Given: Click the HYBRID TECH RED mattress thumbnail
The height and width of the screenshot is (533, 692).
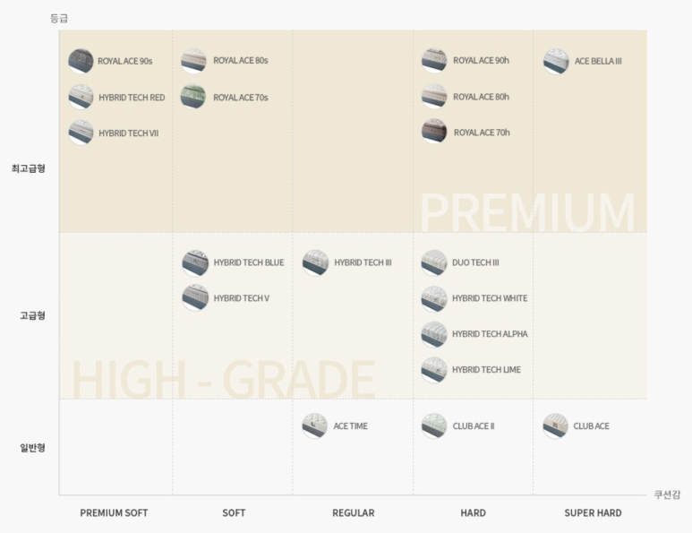Looking at the screenshot, I should coord(81,97).
